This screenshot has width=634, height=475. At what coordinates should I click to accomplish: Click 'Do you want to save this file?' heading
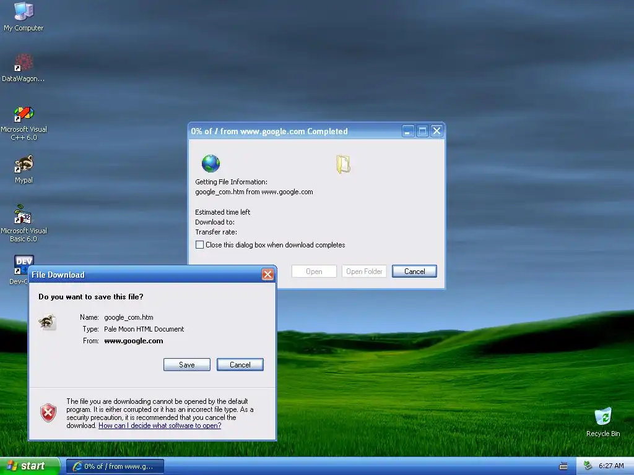pyautogui.click(x=91, y=297)
